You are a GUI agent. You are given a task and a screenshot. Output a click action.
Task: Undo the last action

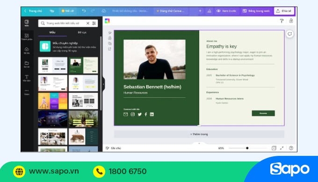coord(84,11)
